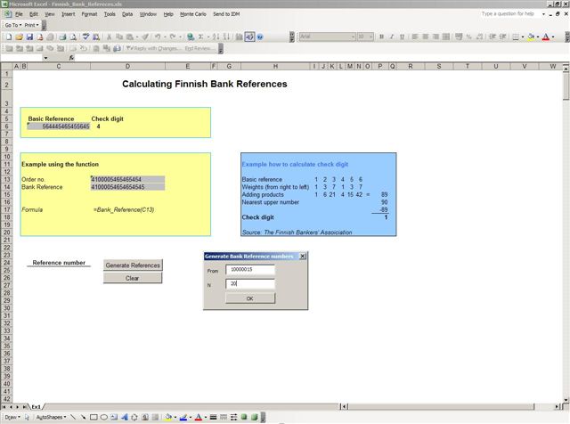Screen dimensions: 570x424
Task: Toggle Bold formatting
Action: click(x=381, y=37)
